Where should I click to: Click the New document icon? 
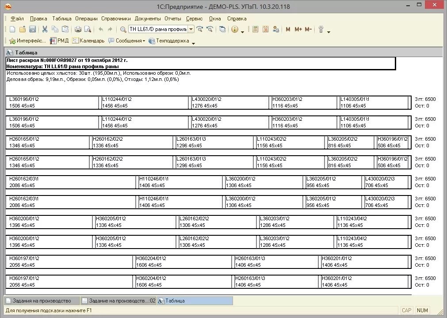12,29
